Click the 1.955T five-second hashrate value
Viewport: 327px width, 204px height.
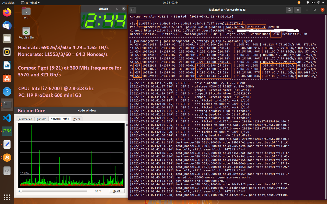[x=144, y=23]
